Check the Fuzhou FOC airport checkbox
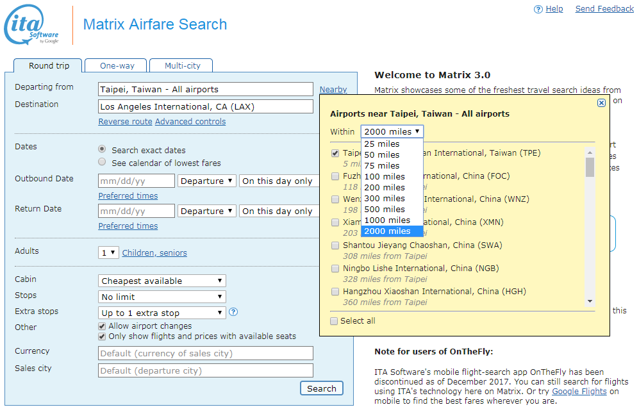639x414 pixels. click(x=335, y=176)
